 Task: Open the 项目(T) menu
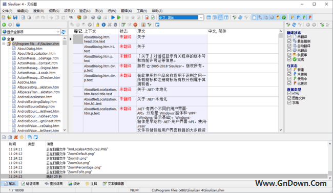pos(70,11)
